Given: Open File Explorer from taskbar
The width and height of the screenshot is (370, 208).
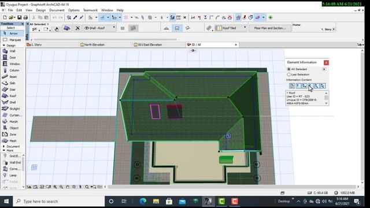Looking at the screenshot, I should coord(156,202).
